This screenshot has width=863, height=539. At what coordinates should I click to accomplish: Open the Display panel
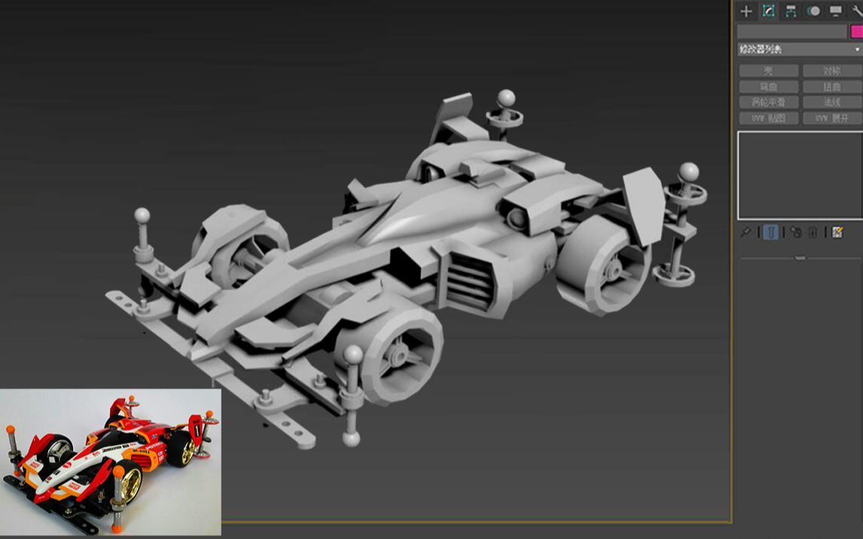[836, 11]
